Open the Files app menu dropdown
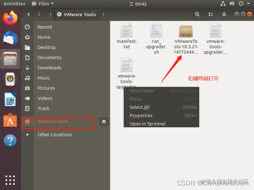Image resolution: width=254 pixels, height=190 pixels. point(43,4)
